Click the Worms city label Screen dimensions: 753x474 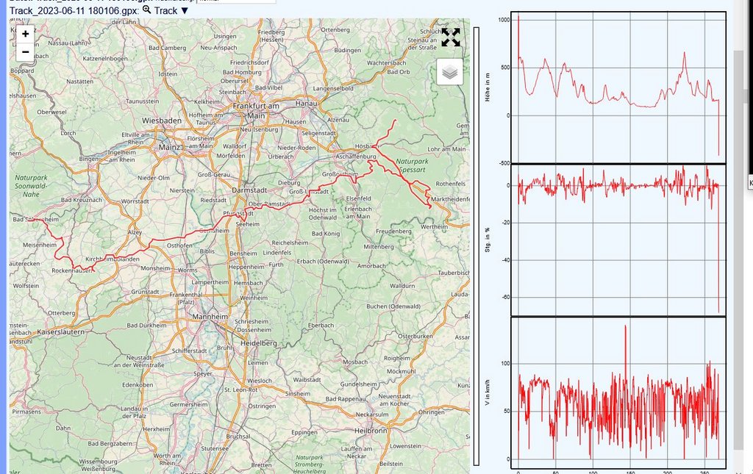(x=188, y=270)
